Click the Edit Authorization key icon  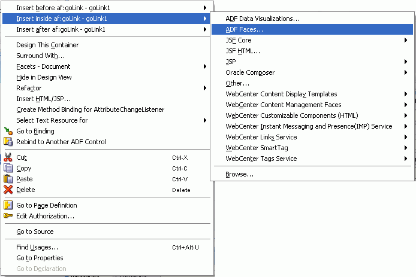pos(8,216)
